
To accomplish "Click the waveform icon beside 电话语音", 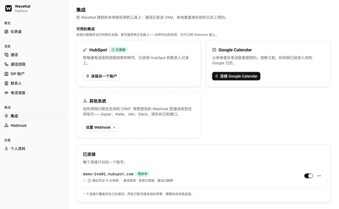I will (6, 93).
